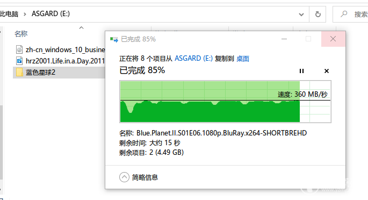368x200 pixels.
Task: Pause the file copy operation
Action: (301, 71)
